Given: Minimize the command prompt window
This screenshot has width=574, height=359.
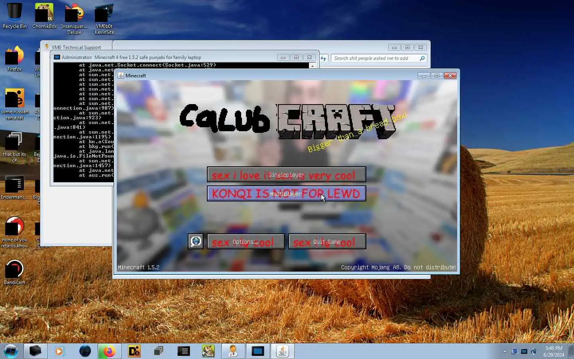Looking at the screenshot, I should tap(283, 57).
